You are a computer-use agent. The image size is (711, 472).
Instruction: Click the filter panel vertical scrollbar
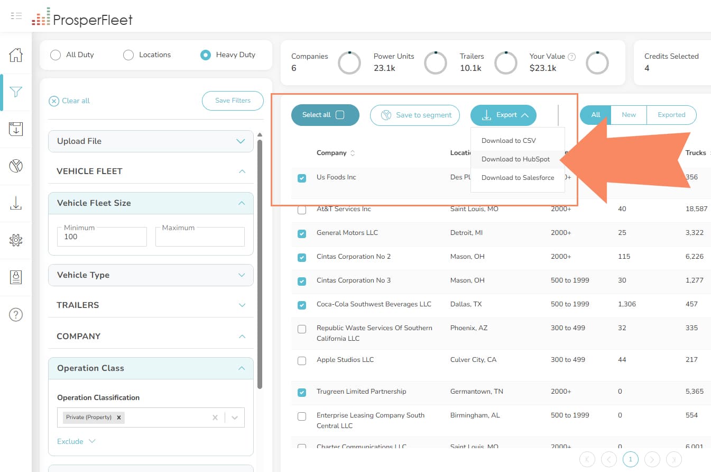click(x=260, y=264)
